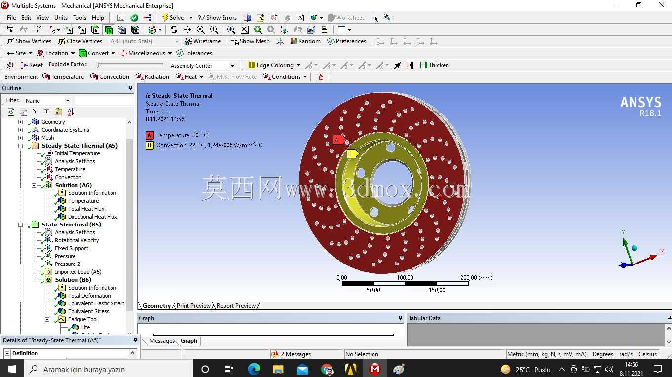This screenshot has height=377, width=672.
Task: Toggle the Show Errors option
Action: coord(217,18)
